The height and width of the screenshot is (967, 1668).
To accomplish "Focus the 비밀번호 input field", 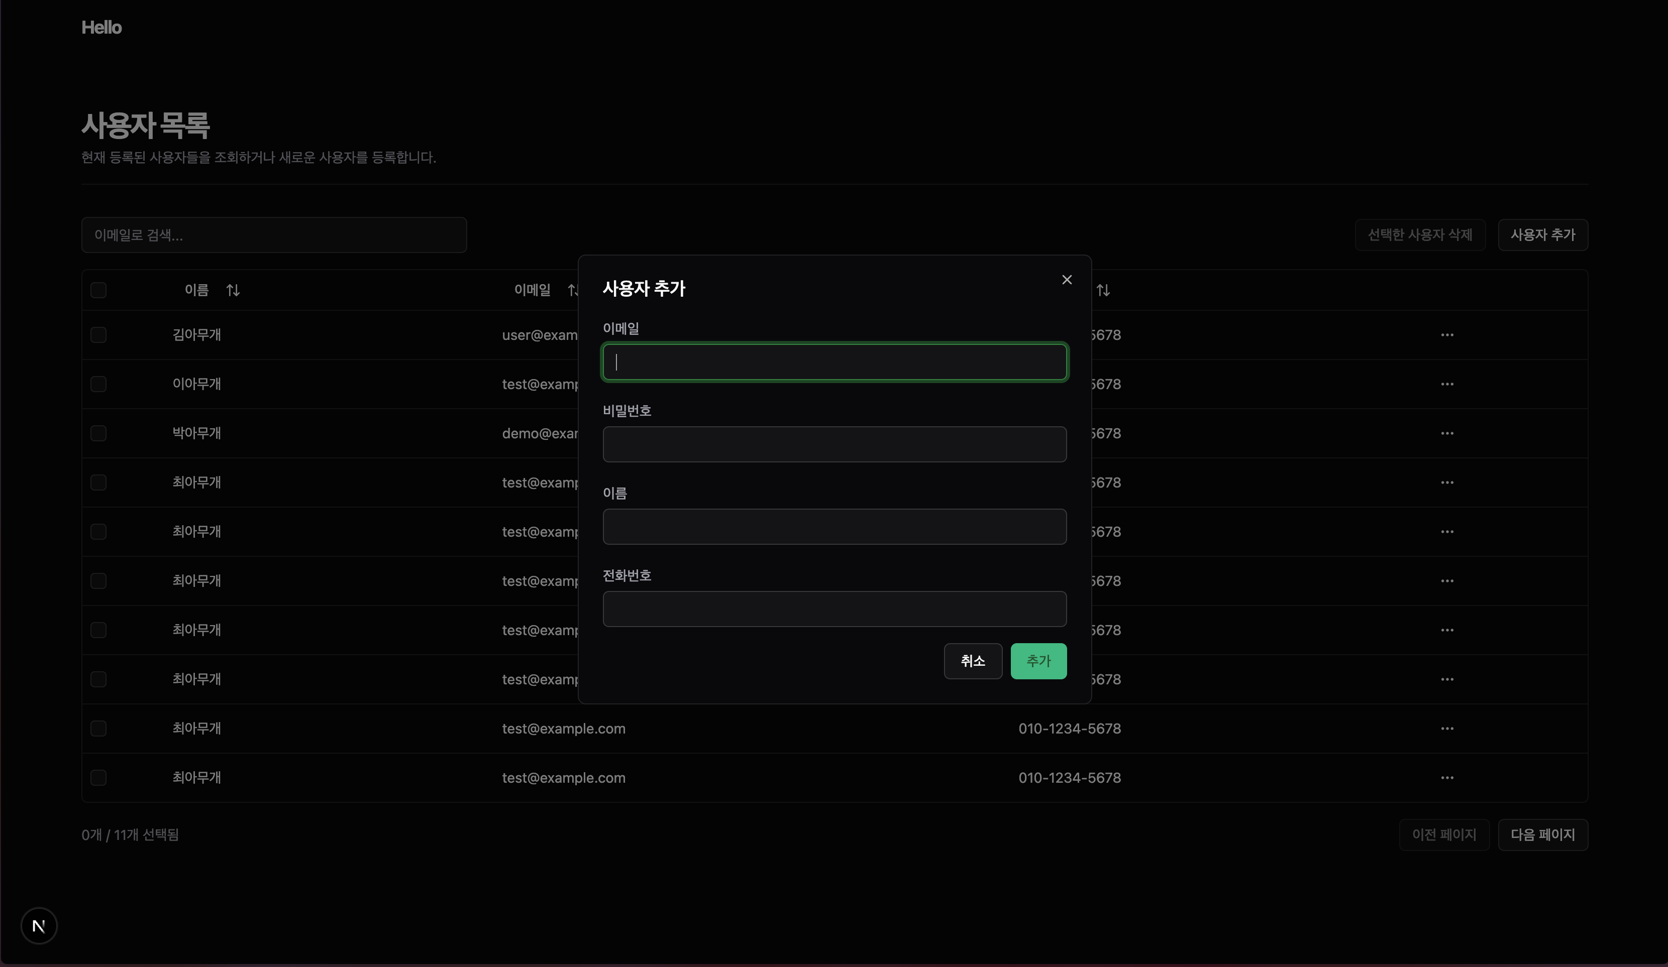I will click(x=834, y=444).
